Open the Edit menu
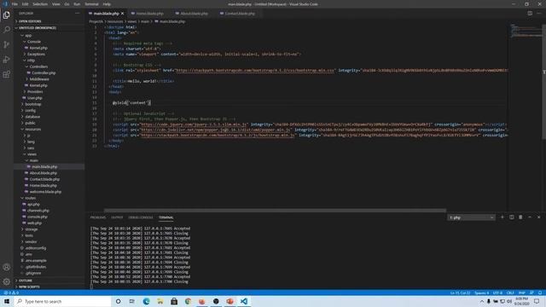 coord(25,4)
